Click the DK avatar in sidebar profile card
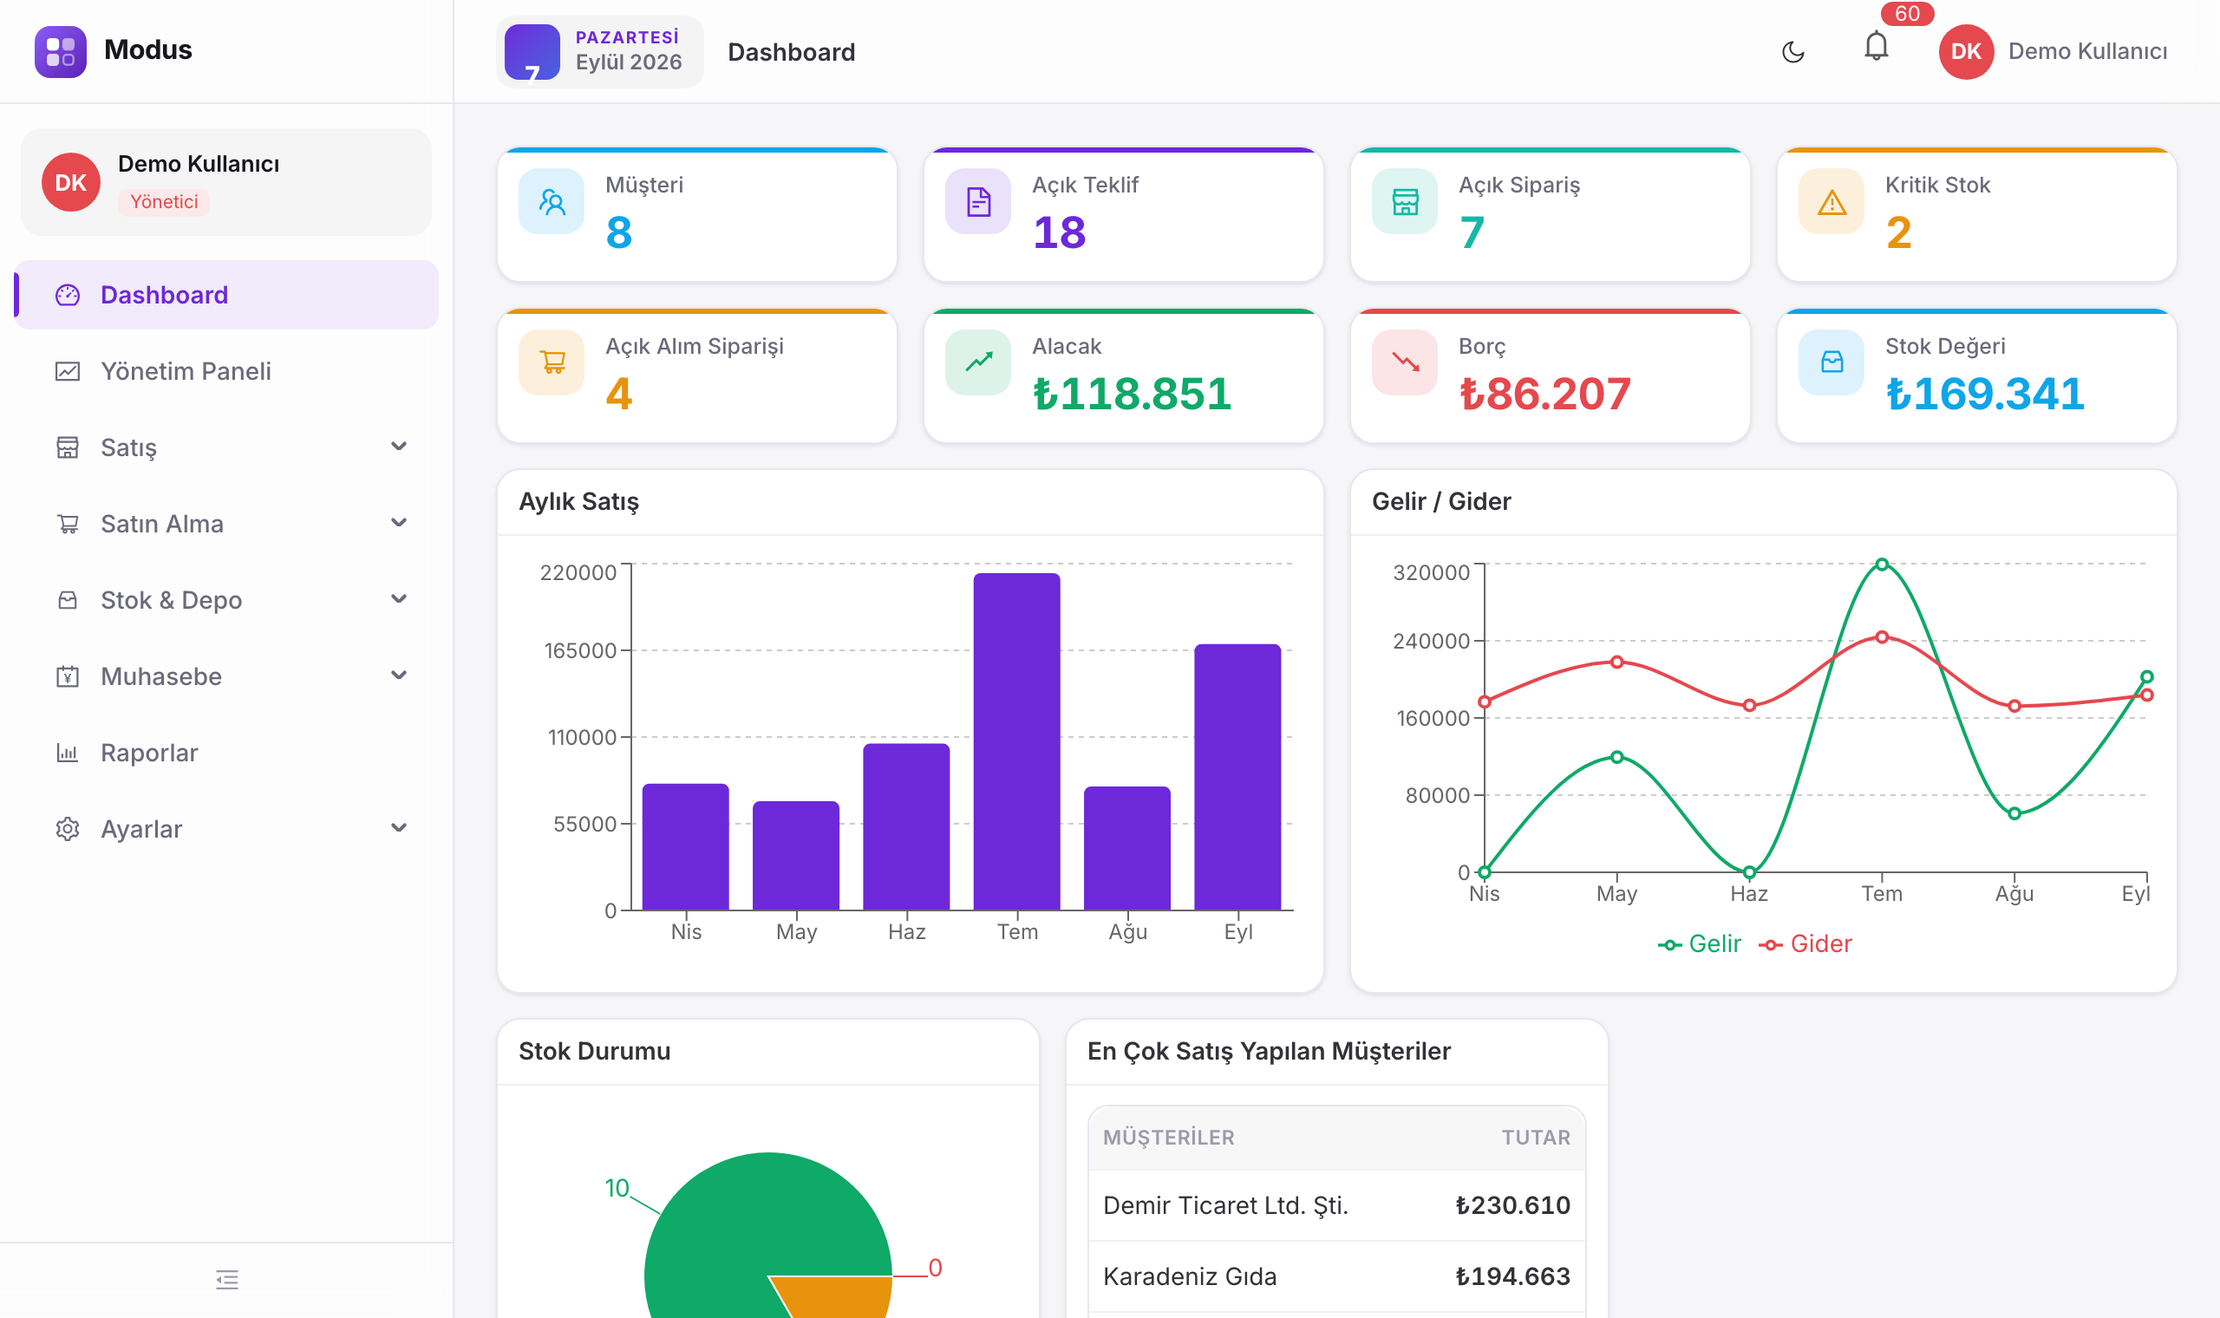 click(71, 182)
